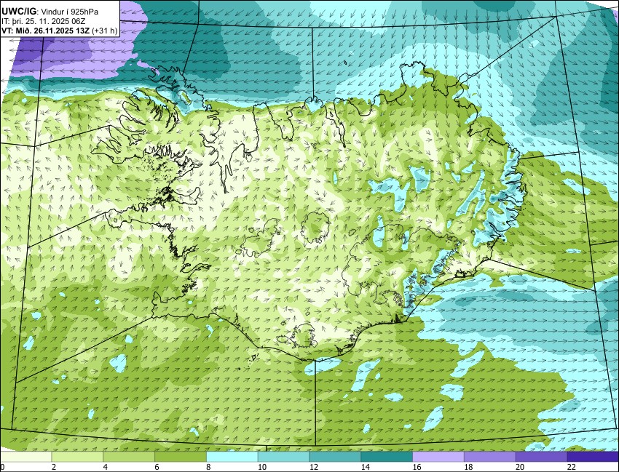The image size is (619, 472).
Task: Select the medium purple 18–20 legend swatch
Action: click(x=490, y=457)
